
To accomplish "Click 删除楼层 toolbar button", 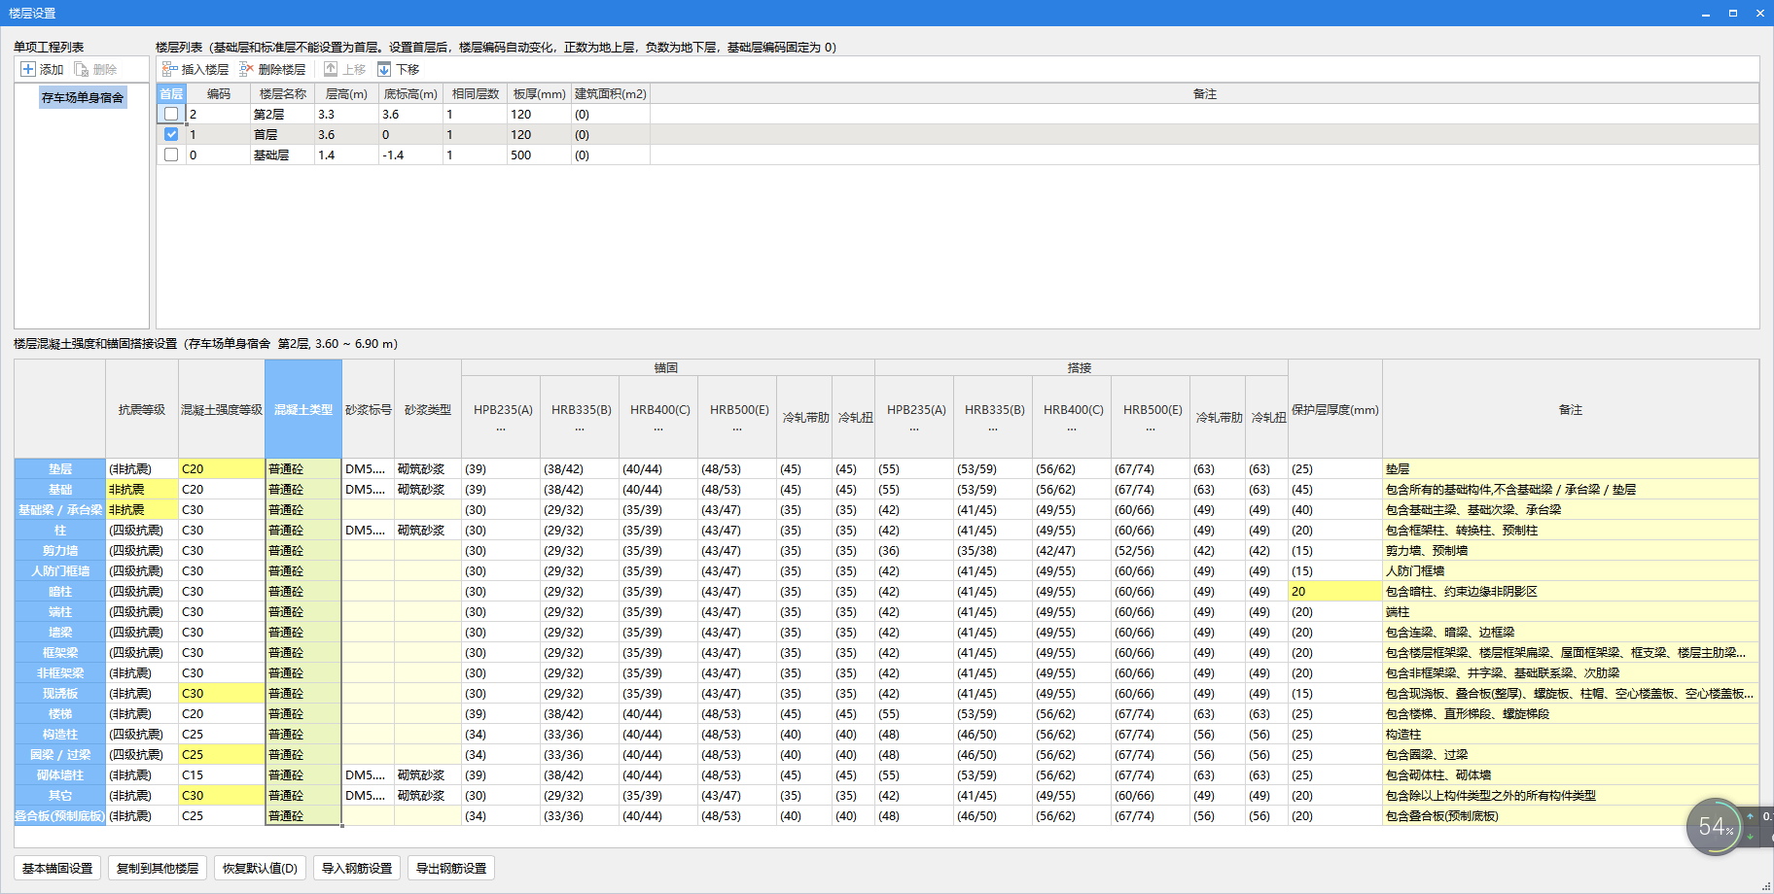I will 272,69.
